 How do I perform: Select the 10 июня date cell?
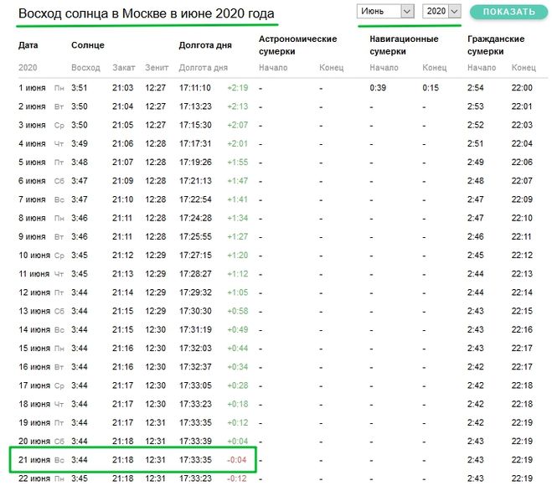[x=34, y=255]
